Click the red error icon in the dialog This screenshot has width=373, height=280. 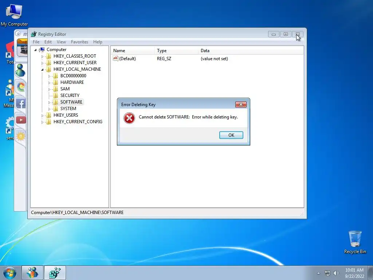pos(129,118)
